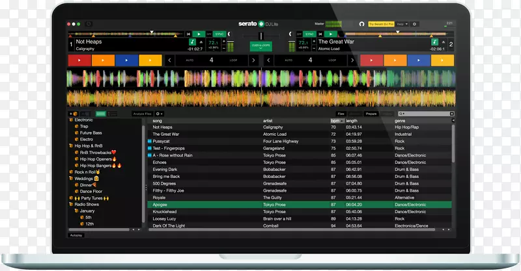Increase deck 2 tempo with plus button
Image resolution: width=521 pixels, height=271 pixels.
tap(314, 42)
